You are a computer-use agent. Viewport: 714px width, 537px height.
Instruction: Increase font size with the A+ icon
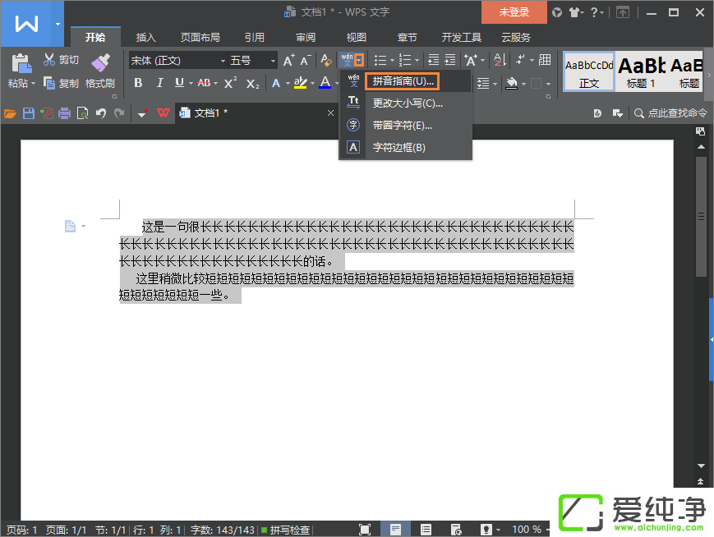coord(288,60)
